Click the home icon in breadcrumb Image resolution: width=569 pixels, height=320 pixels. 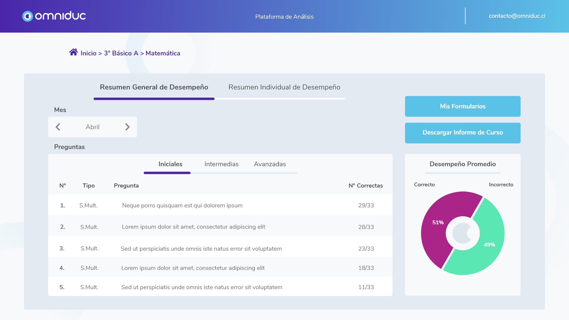click(x=73, y=52)
